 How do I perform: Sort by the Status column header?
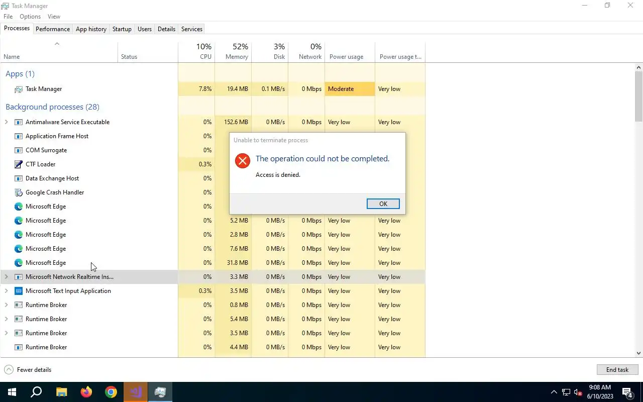[148, 51]
